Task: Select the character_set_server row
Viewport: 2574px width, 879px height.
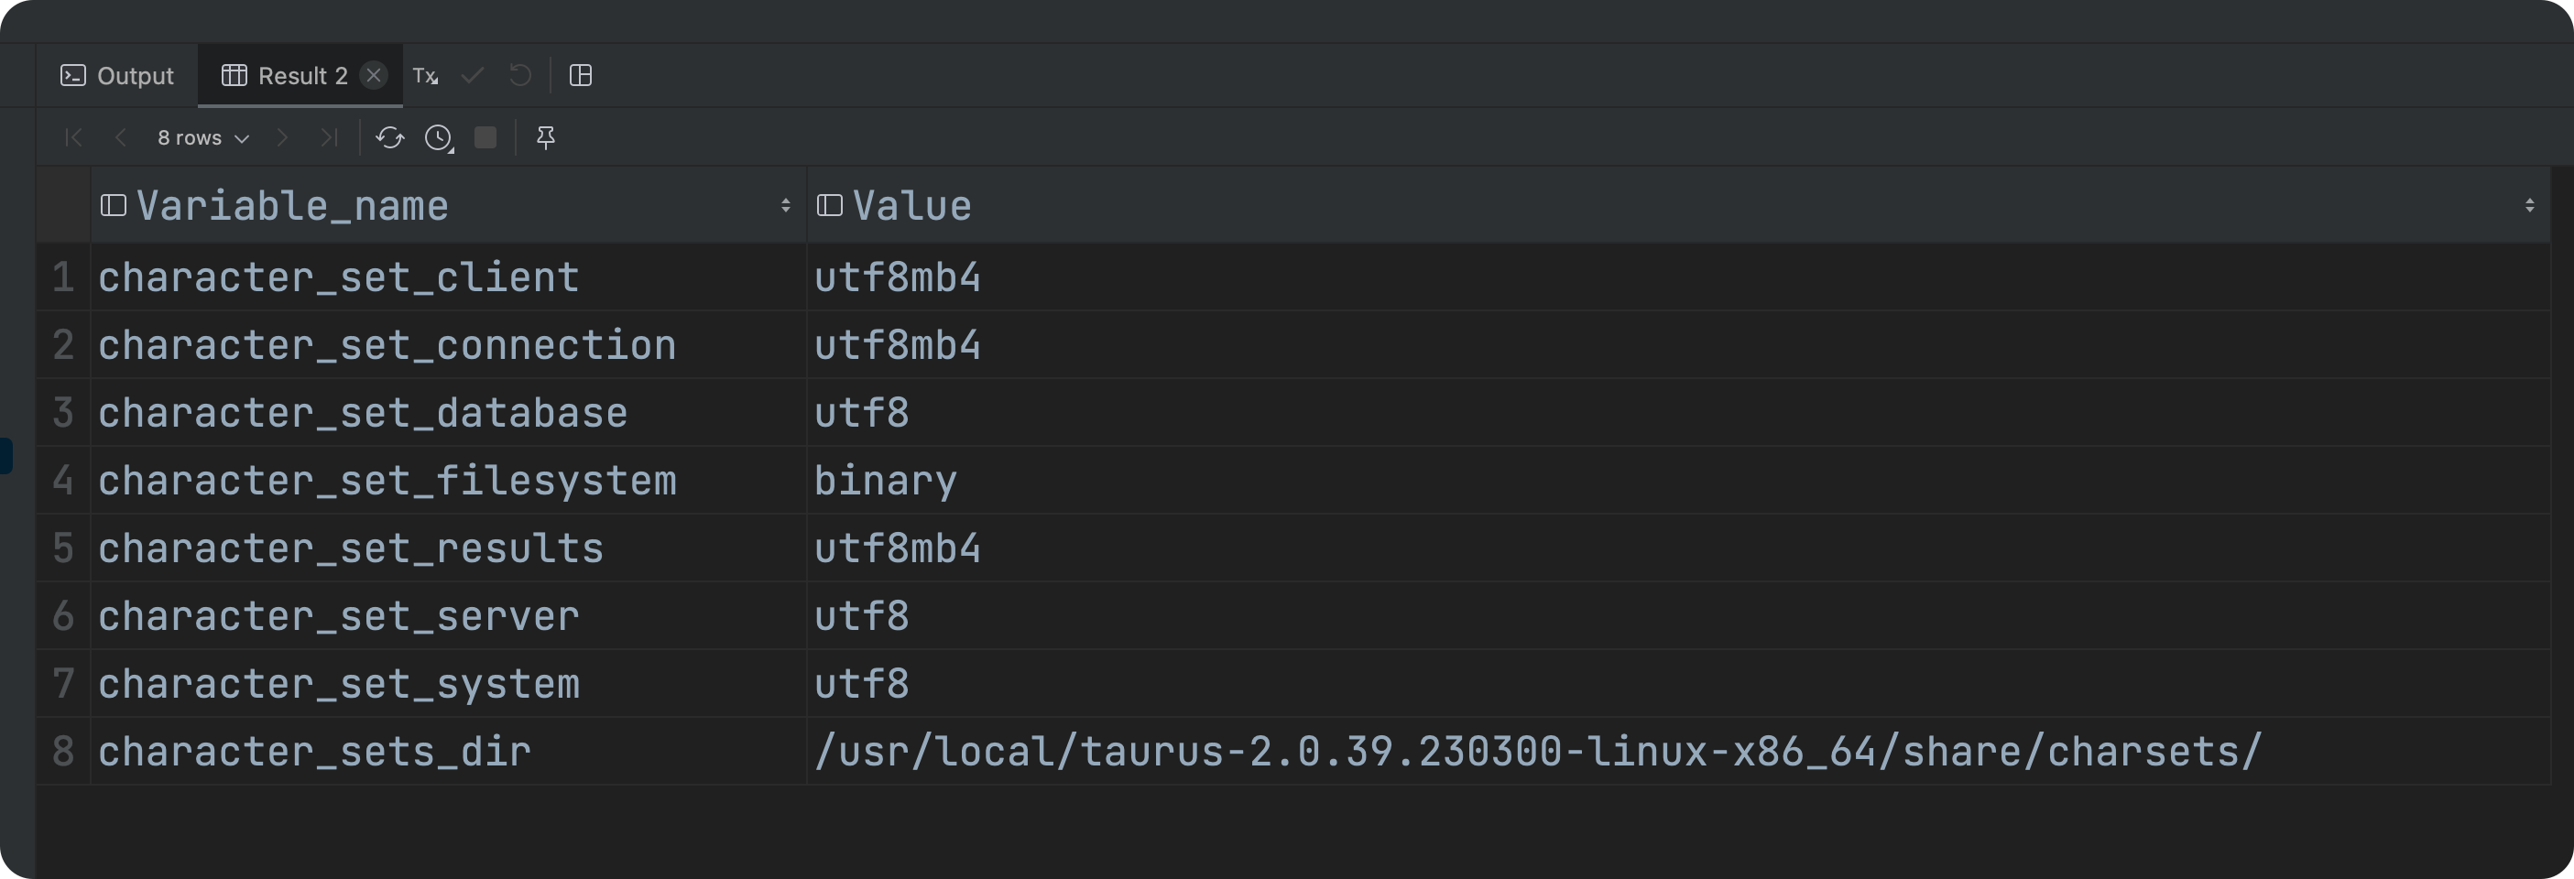Action: [340, 615]
